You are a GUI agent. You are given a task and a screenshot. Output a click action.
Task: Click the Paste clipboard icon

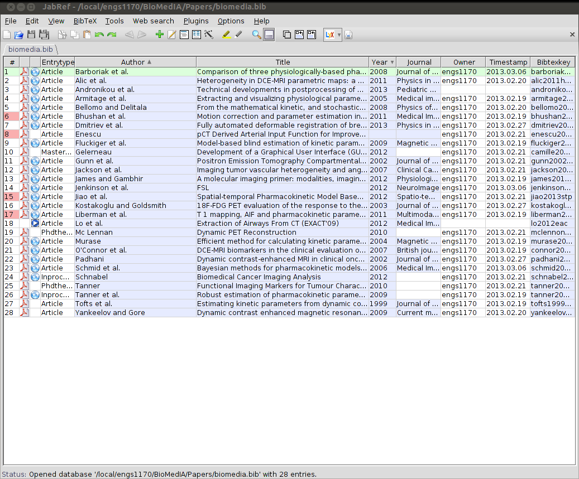tap(87, 35)
